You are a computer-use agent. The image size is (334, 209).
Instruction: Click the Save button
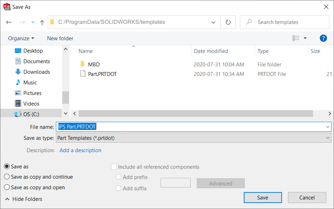tap(263, 198)
